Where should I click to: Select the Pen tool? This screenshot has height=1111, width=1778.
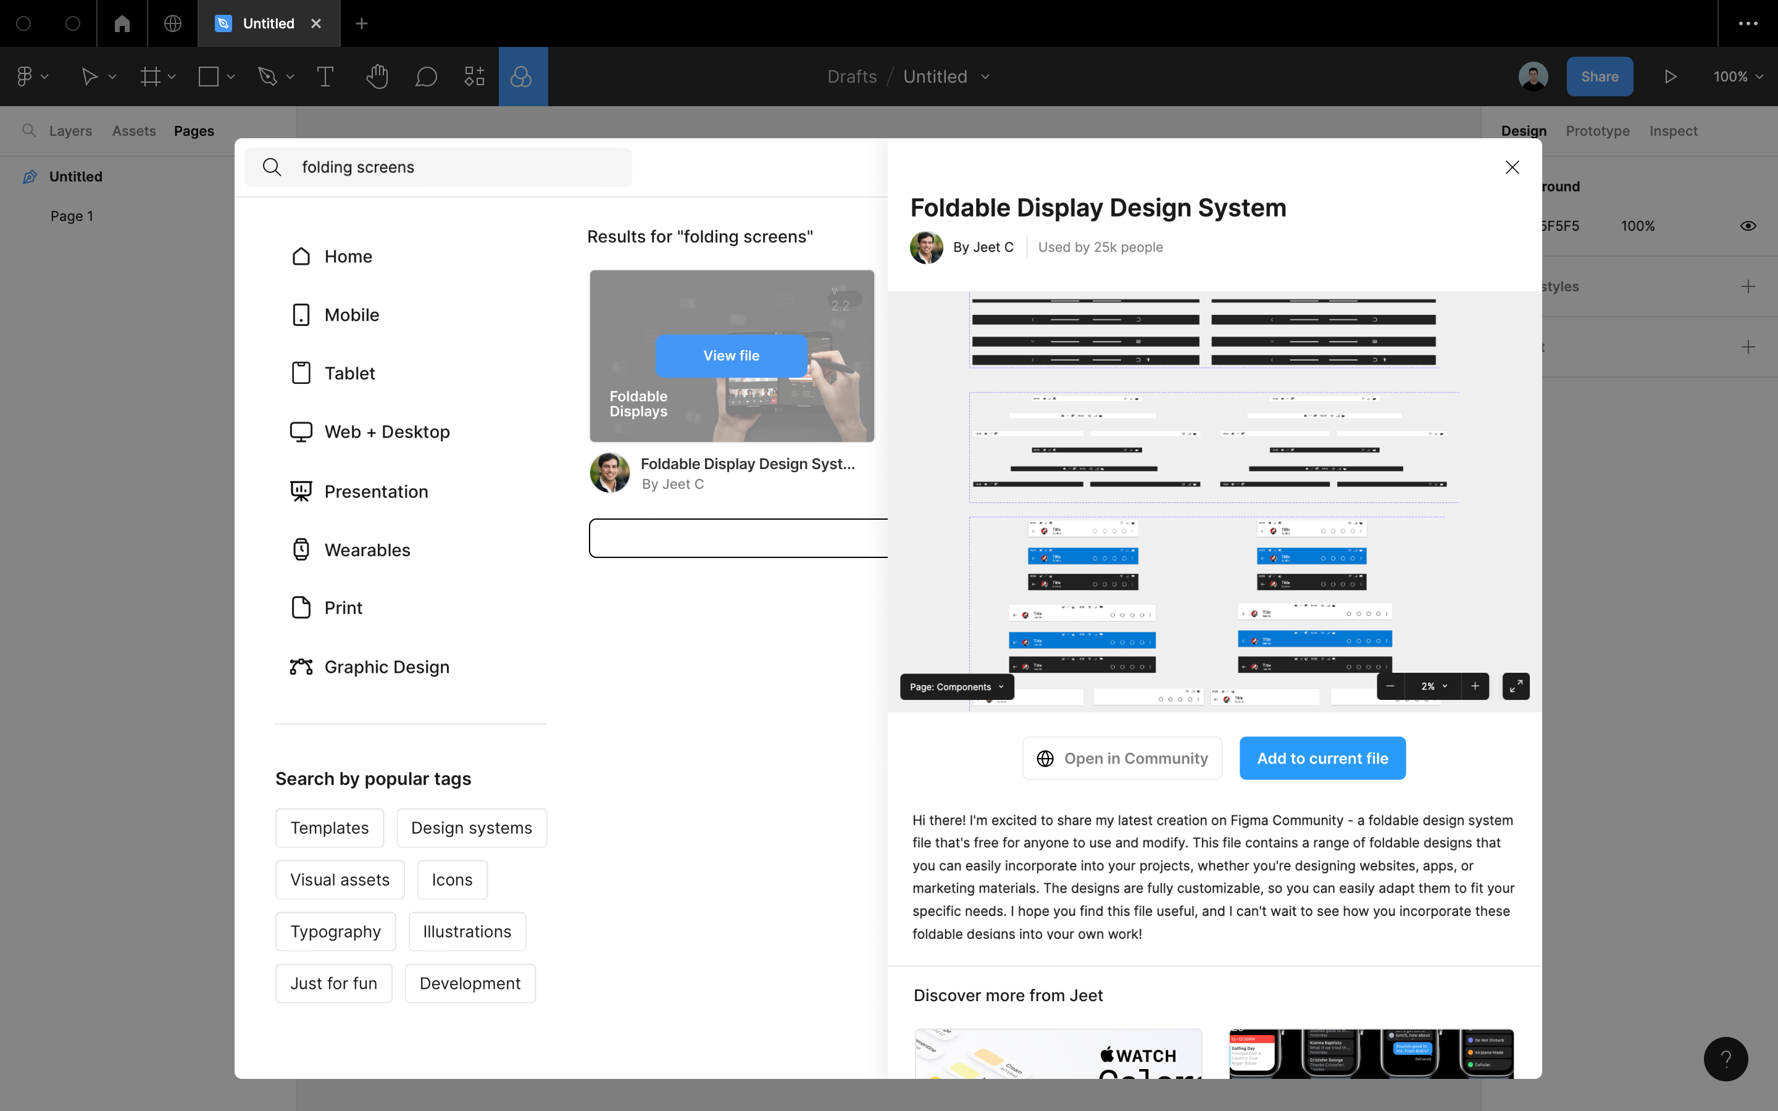[x=267, y=77]
